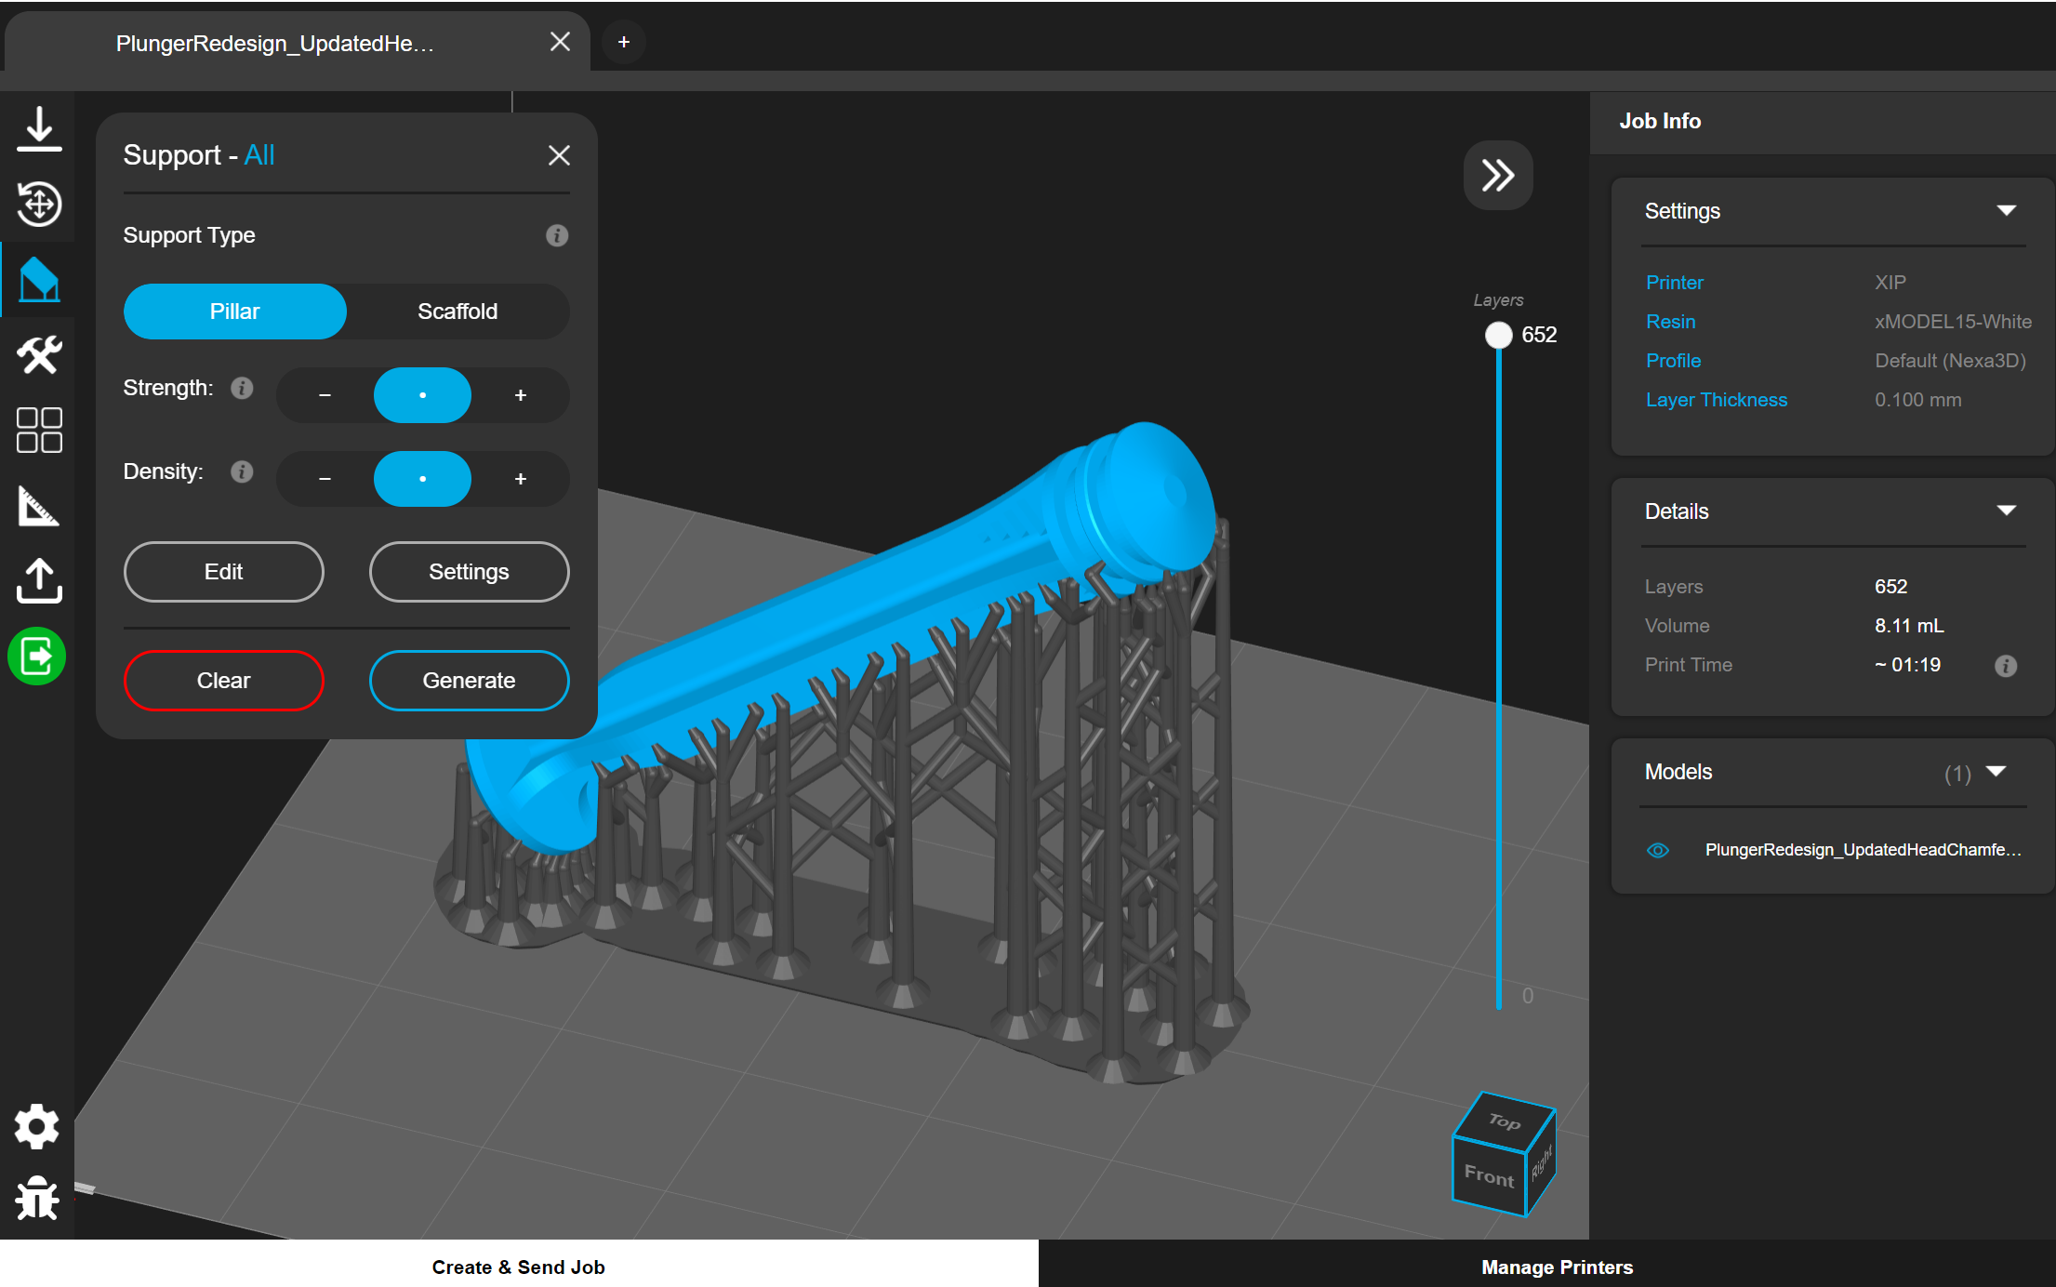Select PlungerRedesign_UpdatedHeadChamfe… in Models list

coord(1863,850)
